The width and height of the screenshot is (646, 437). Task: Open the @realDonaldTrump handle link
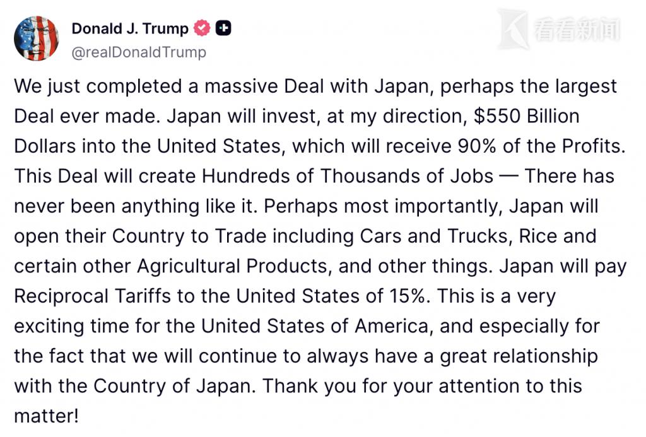pos(139,52)
